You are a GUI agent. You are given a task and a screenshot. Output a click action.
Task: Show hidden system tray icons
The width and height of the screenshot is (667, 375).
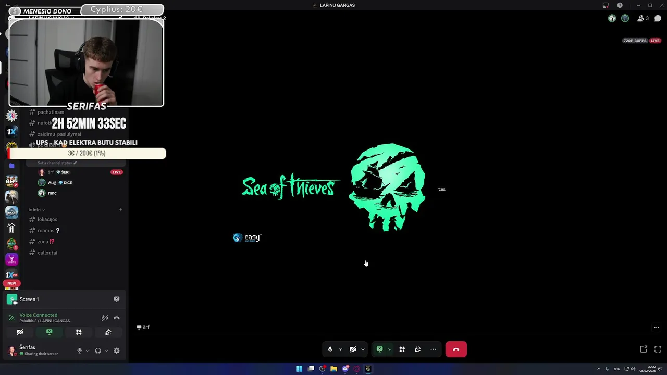(x=598, y=369)
